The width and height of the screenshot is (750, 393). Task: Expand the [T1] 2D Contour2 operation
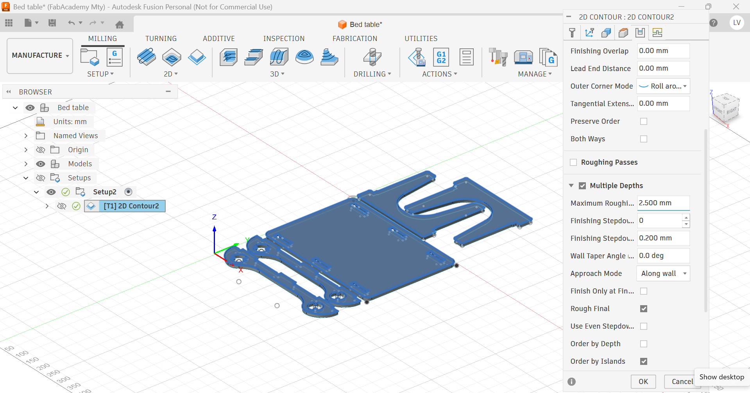coord(47,206)
